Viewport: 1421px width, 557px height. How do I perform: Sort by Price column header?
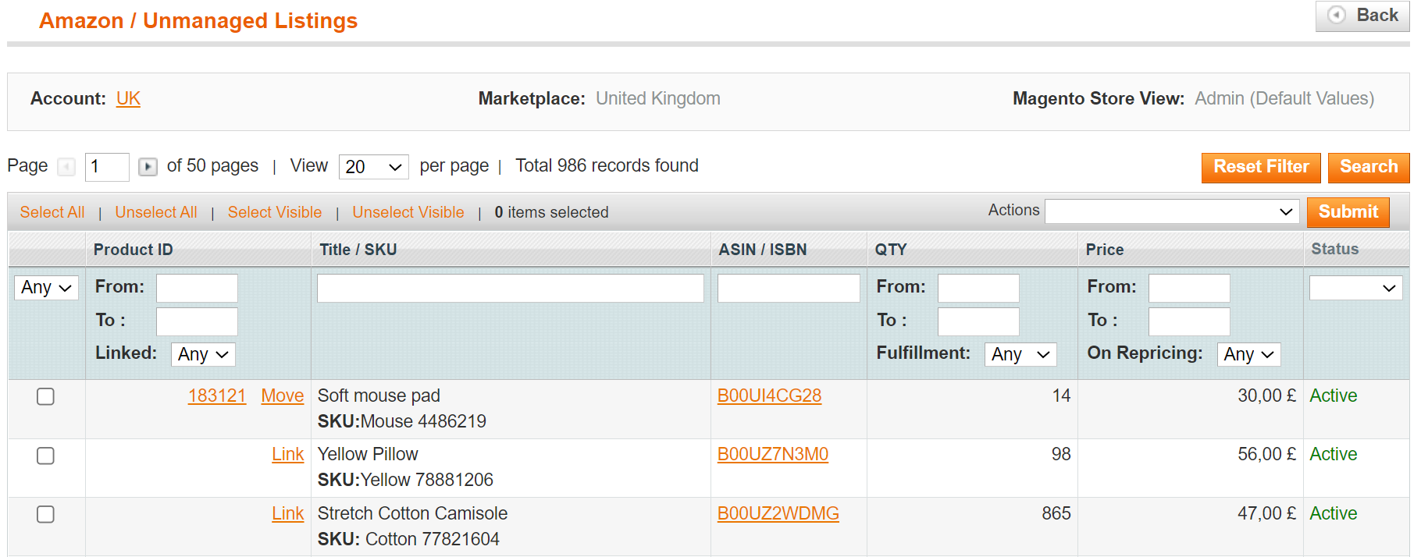pos(1105,250)
